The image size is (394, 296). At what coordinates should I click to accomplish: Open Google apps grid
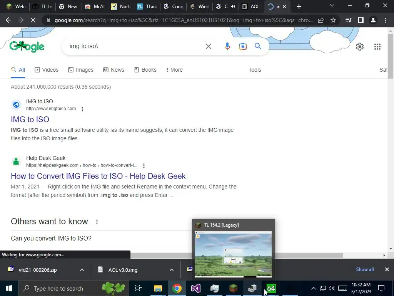click(x=377, y=47)
